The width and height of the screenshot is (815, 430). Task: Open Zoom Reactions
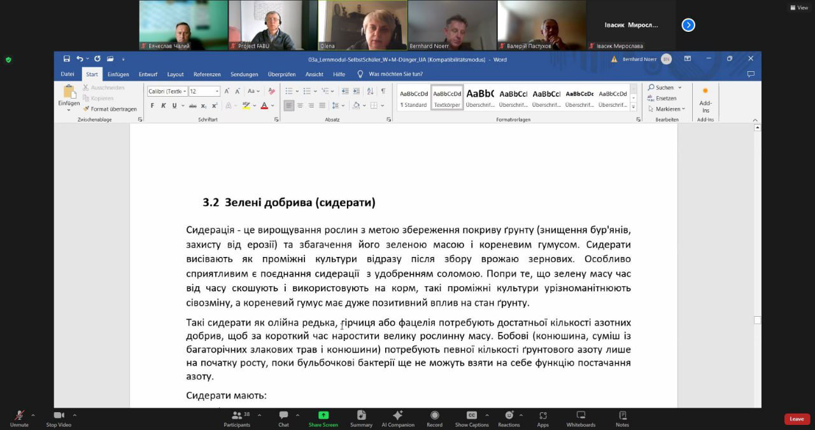pyautogui.click(x=509, y=418)
